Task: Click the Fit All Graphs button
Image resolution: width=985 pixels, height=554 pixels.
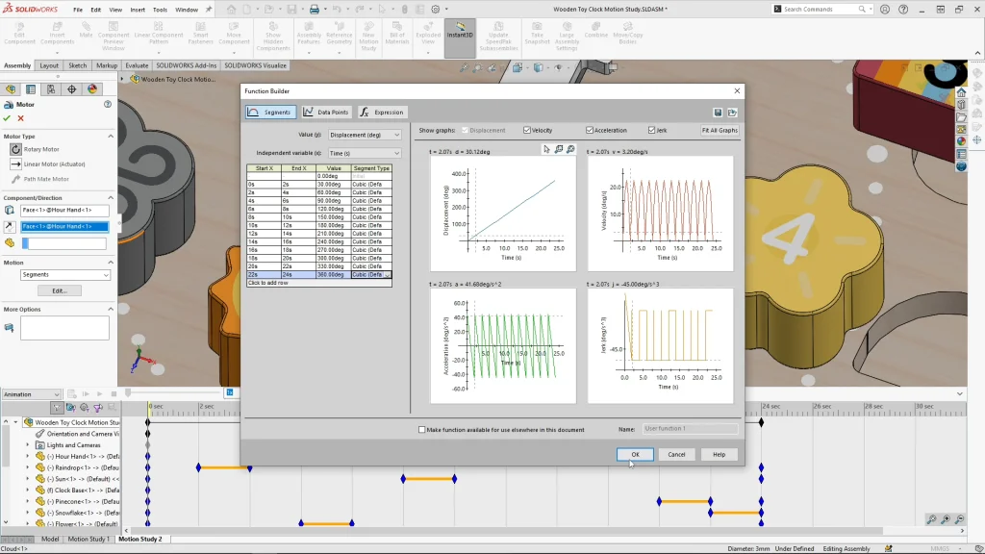Action: (x=720, y=130)
